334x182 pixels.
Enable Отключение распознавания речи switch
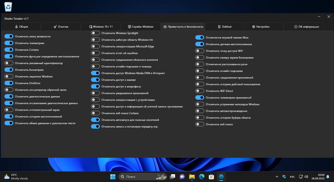tap(200, 64)
